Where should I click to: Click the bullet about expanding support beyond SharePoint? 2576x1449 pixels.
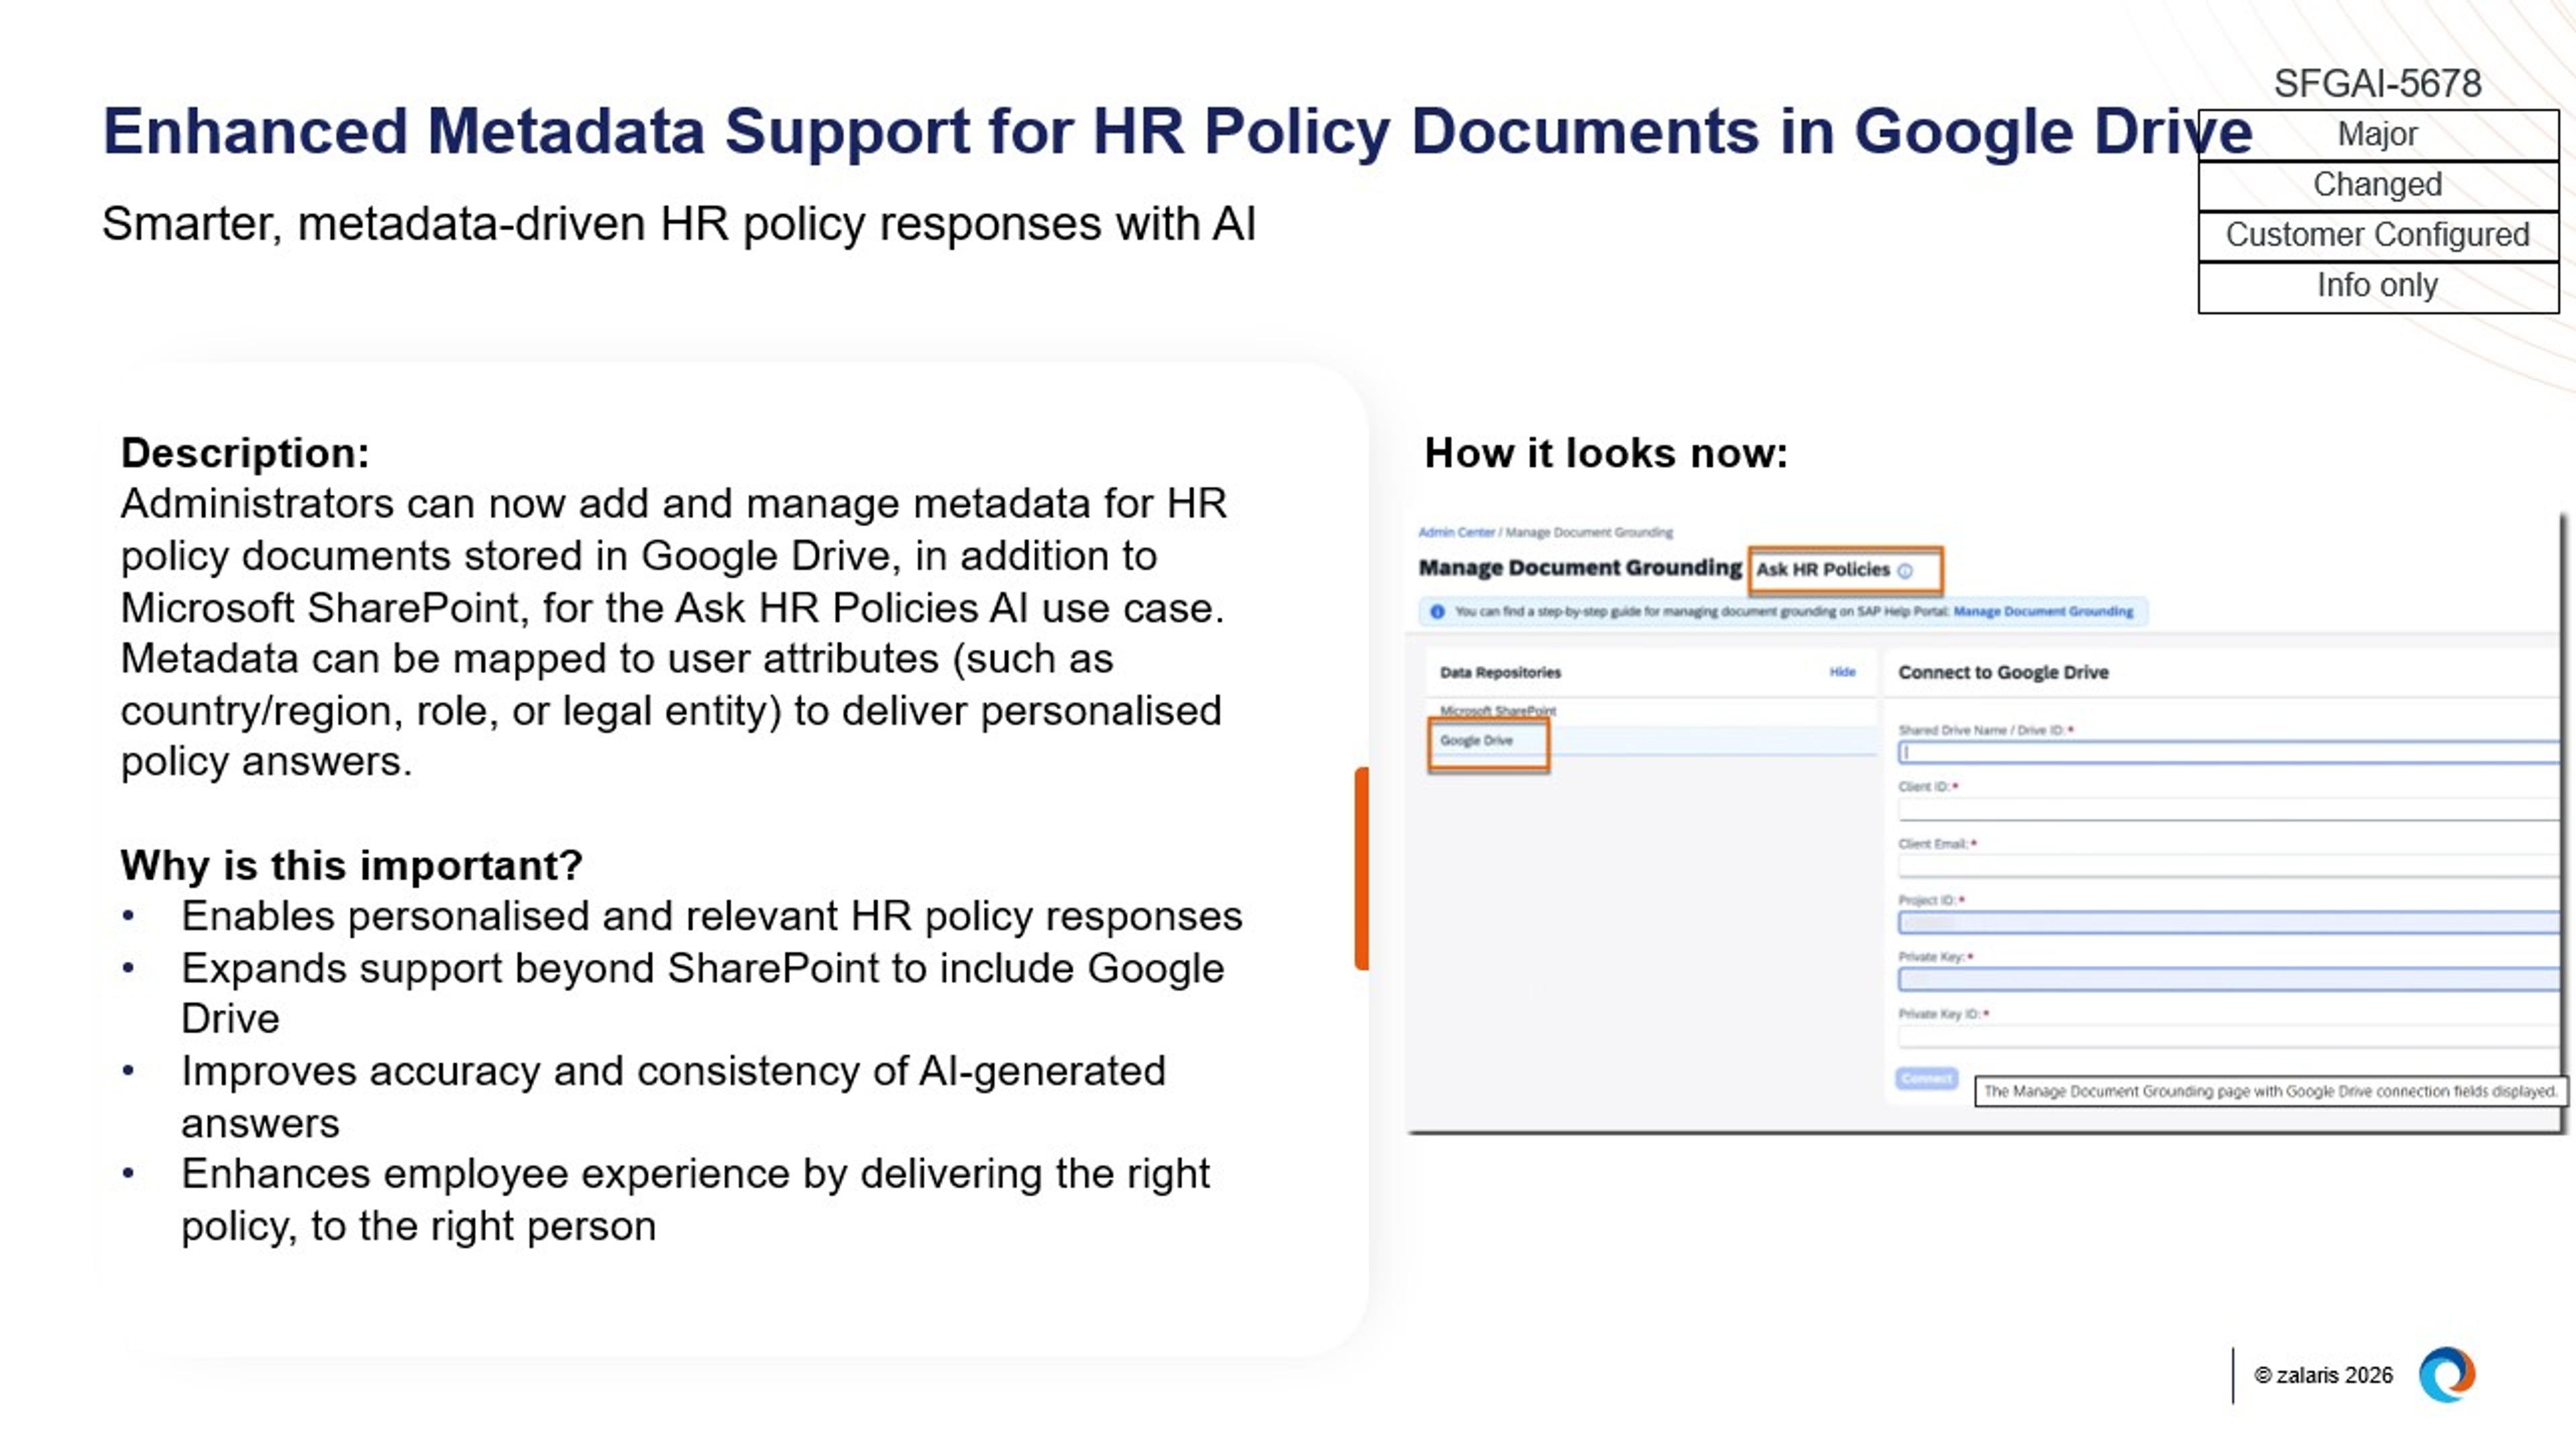click(x=702, y=993)
